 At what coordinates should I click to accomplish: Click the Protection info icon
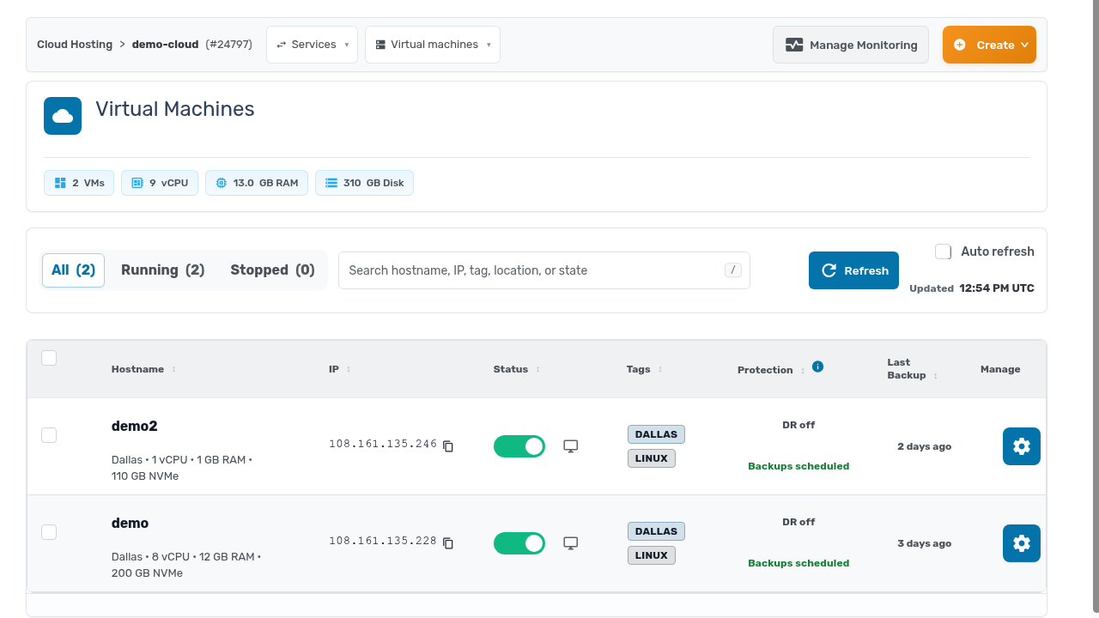point(818,367)
